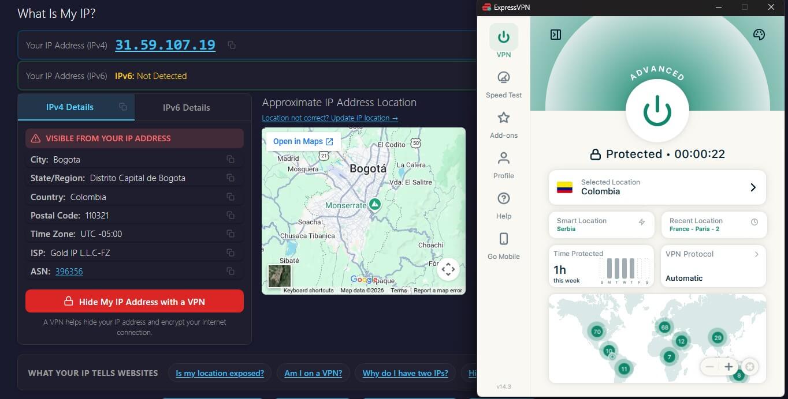Viewport: 788px width, 399px height.
Task: Click the v14.3 version label
Action: [x=504, y=386]
